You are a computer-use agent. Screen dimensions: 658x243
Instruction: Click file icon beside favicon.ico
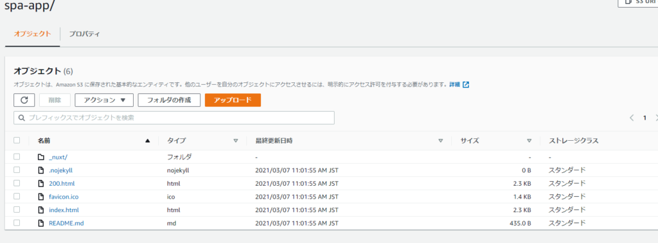click(x=40, y=197)
